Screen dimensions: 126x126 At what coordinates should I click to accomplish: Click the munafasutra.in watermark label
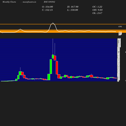coord(29,2)
